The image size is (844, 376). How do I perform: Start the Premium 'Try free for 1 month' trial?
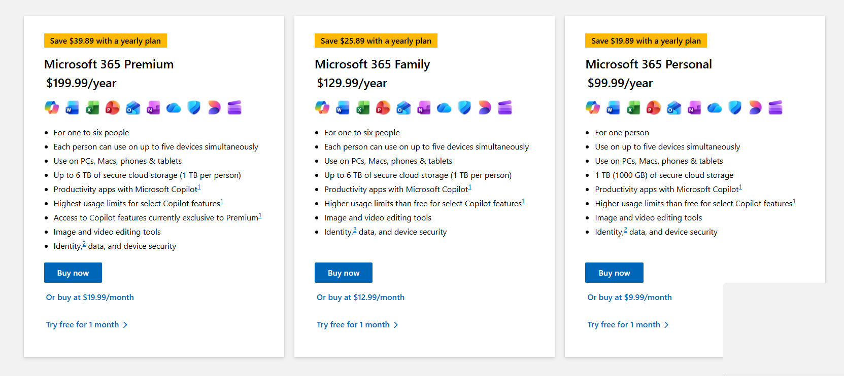(87, 325)
